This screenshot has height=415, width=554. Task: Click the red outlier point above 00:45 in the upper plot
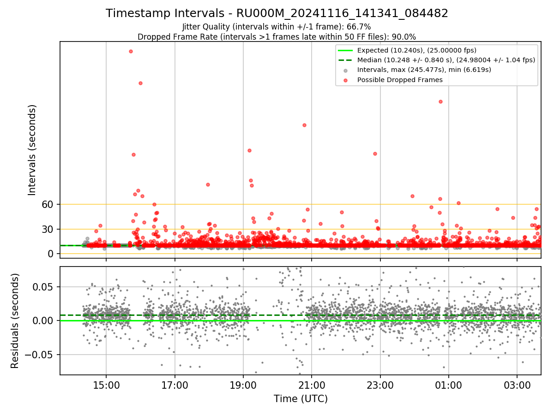click(x=440, y=101)
